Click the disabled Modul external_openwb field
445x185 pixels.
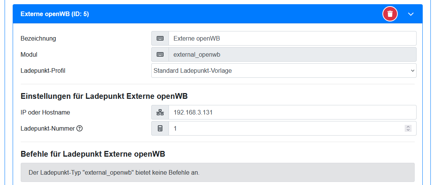[292, 54]
